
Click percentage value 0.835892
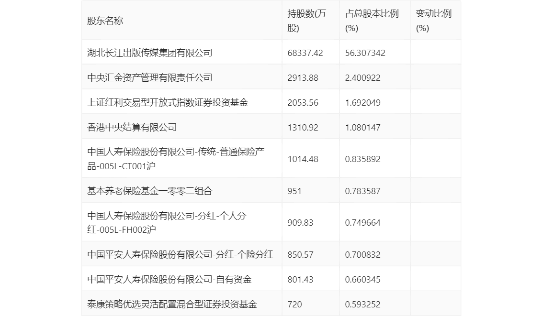point(362,159)
